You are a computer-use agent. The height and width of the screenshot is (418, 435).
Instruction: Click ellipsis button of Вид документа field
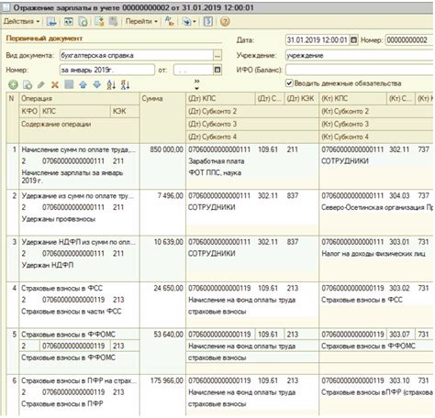click(x=217, y=55)
